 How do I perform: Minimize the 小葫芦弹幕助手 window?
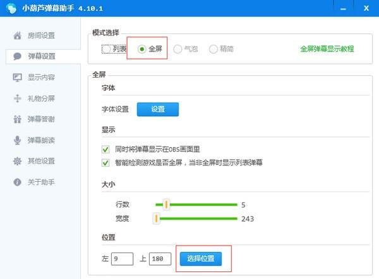(343, 9)
